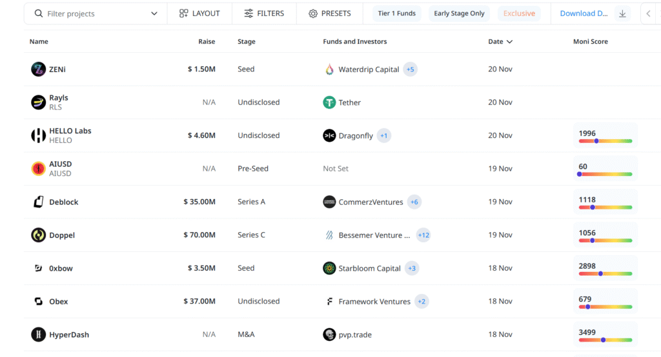661x357 pixels.
Task: Expand the Filter projects dropdown chevron
Action: click(x=154, y=14)
